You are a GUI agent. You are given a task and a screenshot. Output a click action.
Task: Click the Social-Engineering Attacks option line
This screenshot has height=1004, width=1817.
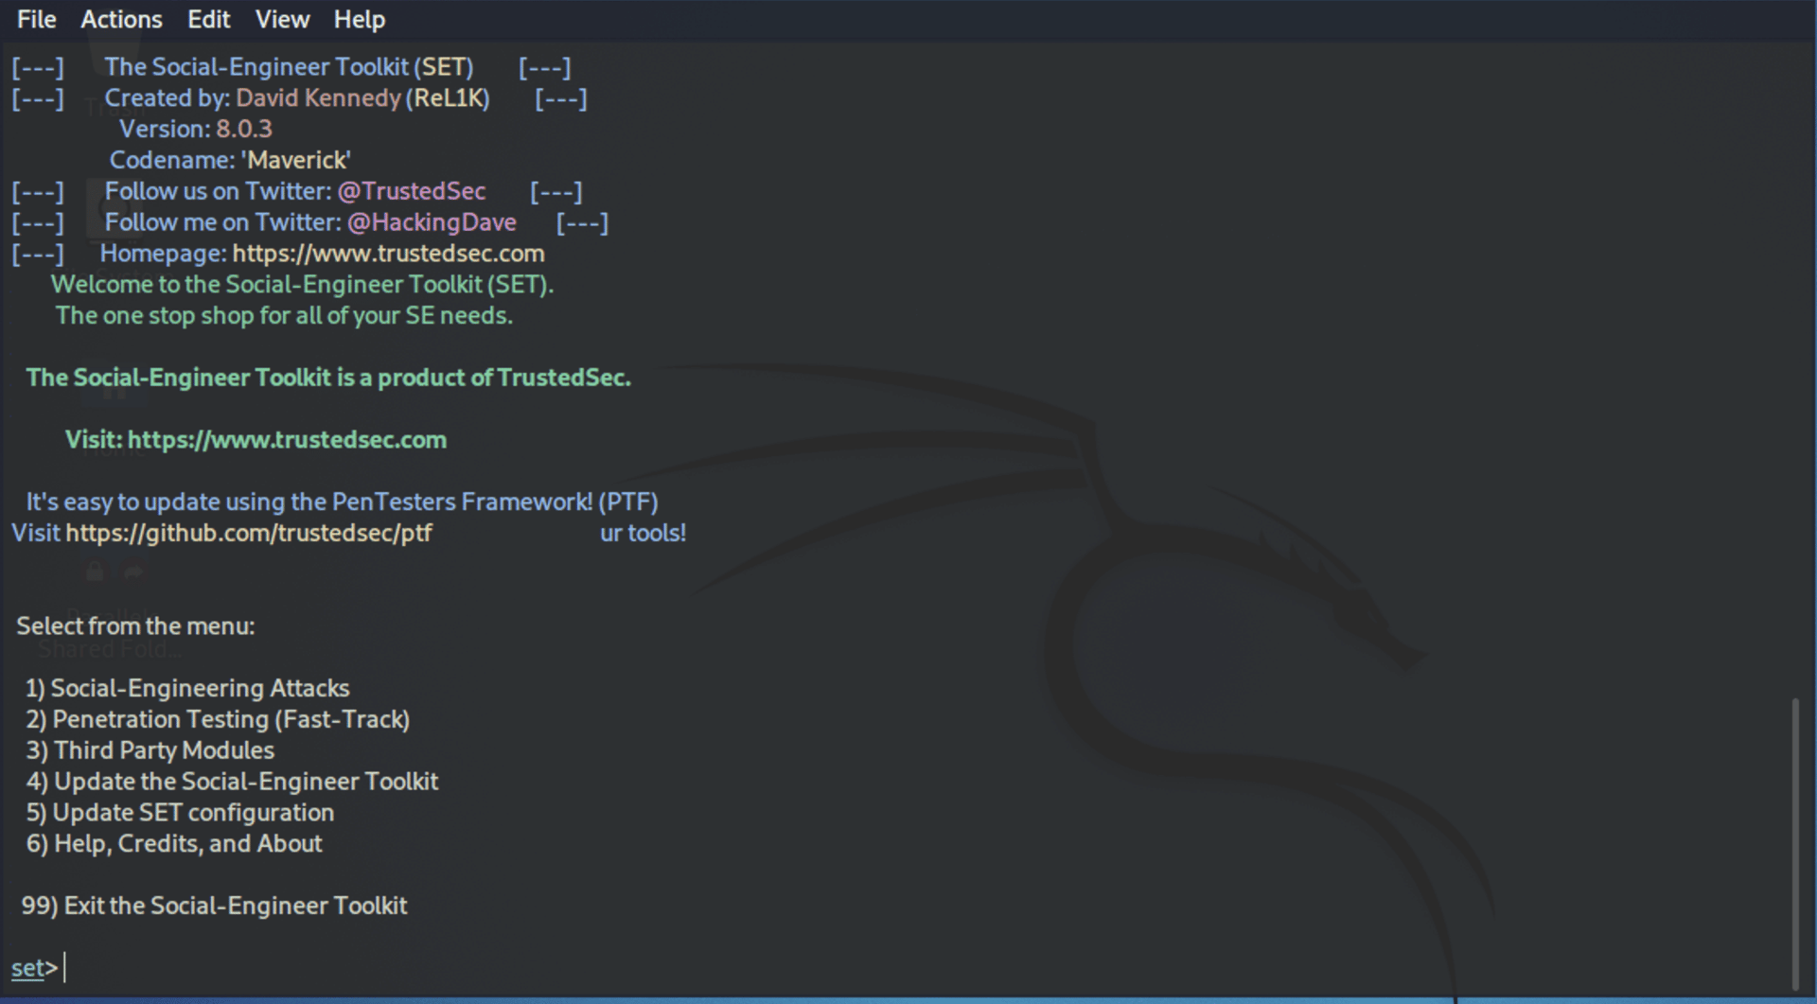tap(187, 688)
